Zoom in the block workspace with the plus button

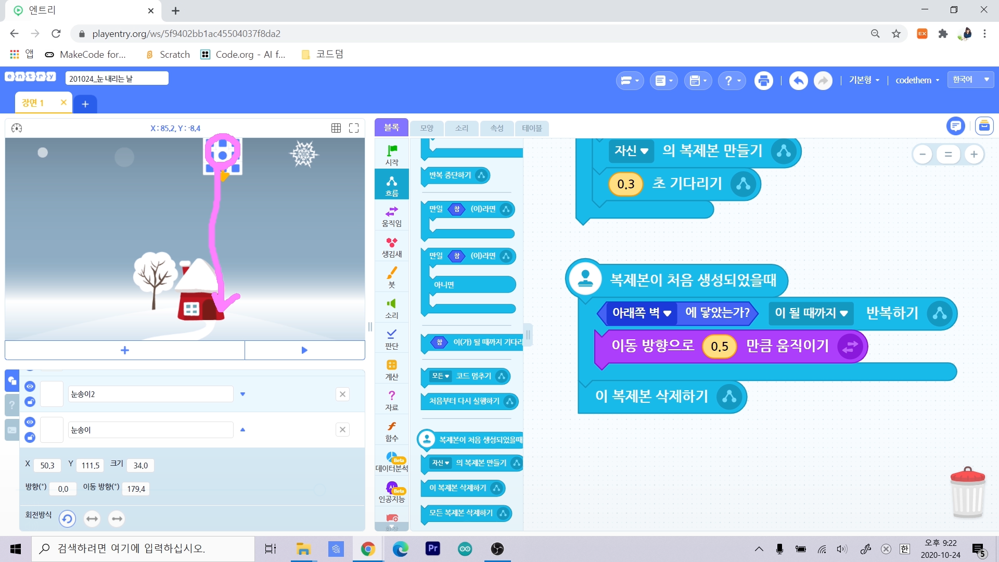pyautogui.click(x=974, y=154)
